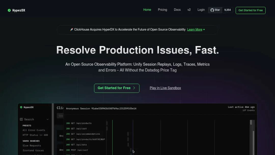Click the GET /api/recommendations event row

point(83,134)
